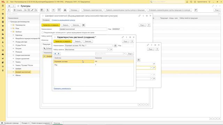The height and width of the screenshot is (125, 223).
Task: Click the Создать button in Культуры toolbar
Action: point(18,10)
